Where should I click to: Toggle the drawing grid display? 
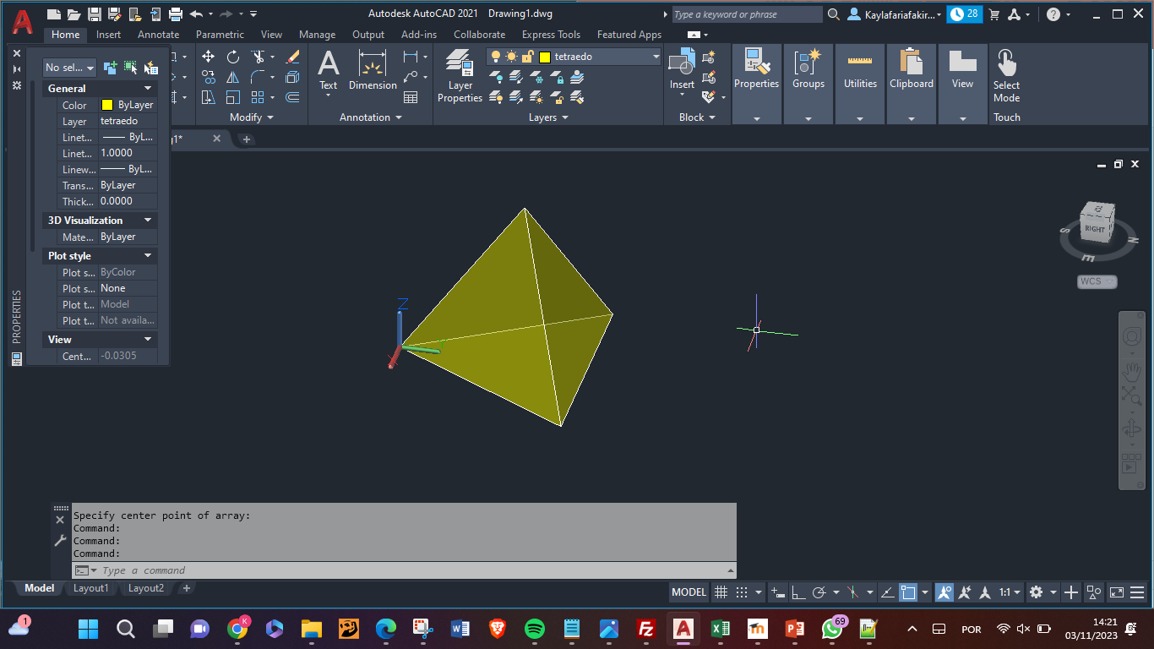point(721,592)
